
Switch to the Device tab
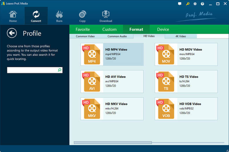click(163, 29)
